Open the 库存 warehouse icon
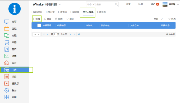Screen dimensions: 180x103 coord(7,63)
